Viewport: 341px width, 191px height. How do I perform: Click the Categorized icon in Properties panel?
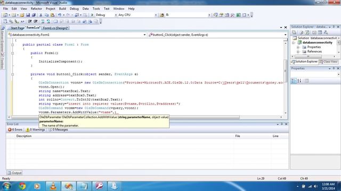point(294,81)
